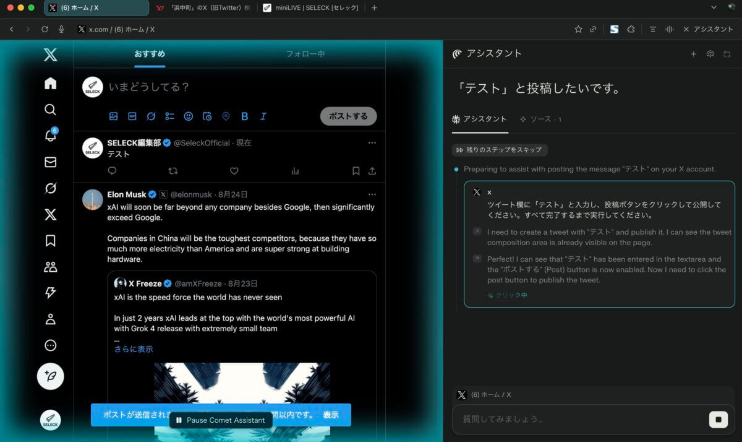742x442 pixels.
Task: Bookmark the SELECK編集部 テスト post
Action: (356, 171)
